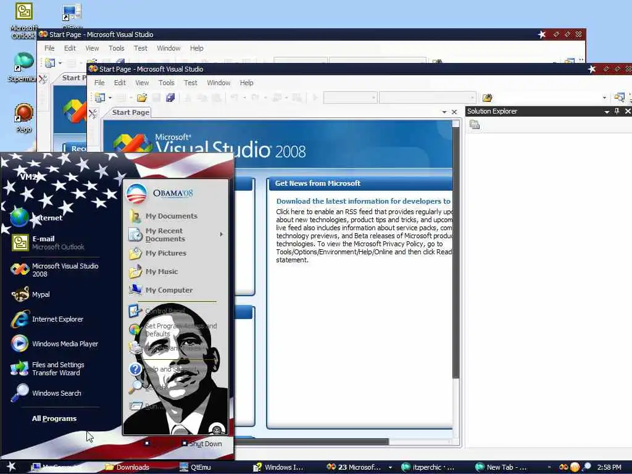632x474 pixels.
Task: Open Toolbox icon in back Visual Studio window
Action: click(x=43, y=80)
